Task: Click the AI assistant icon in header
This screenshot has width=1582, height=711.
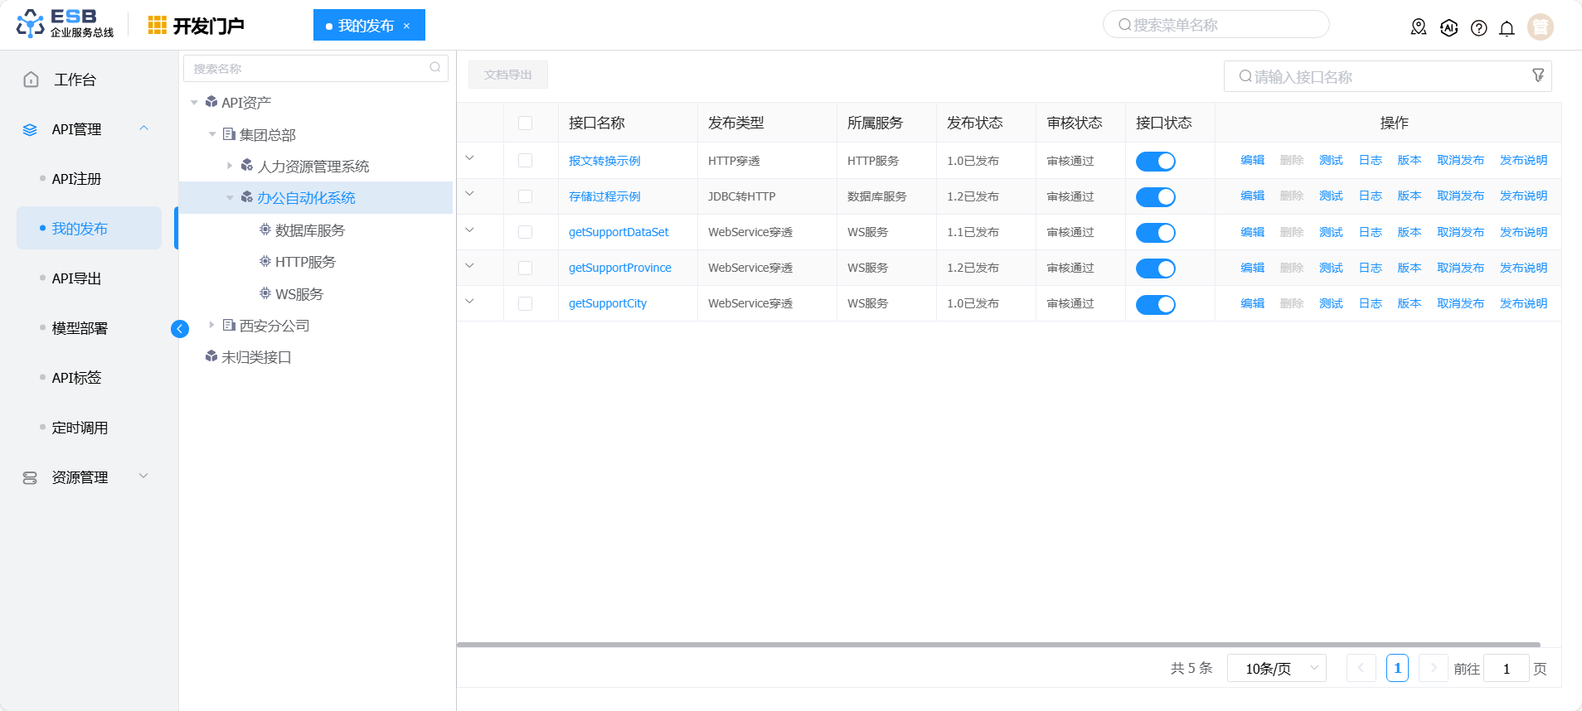Action: 1449,28
